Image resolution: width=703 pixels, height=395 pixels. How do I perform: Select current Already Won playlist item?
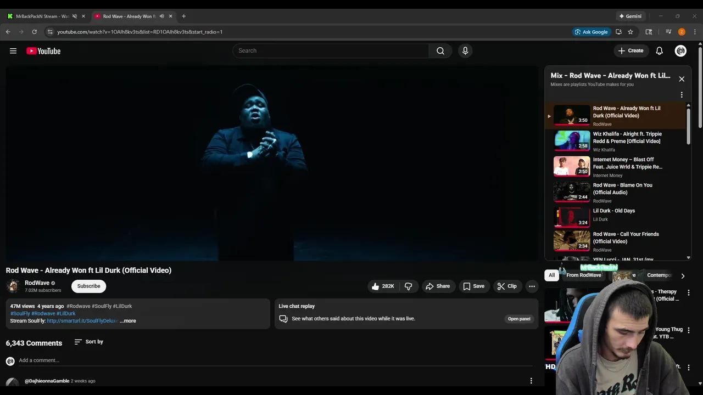[x=615, y=116]
